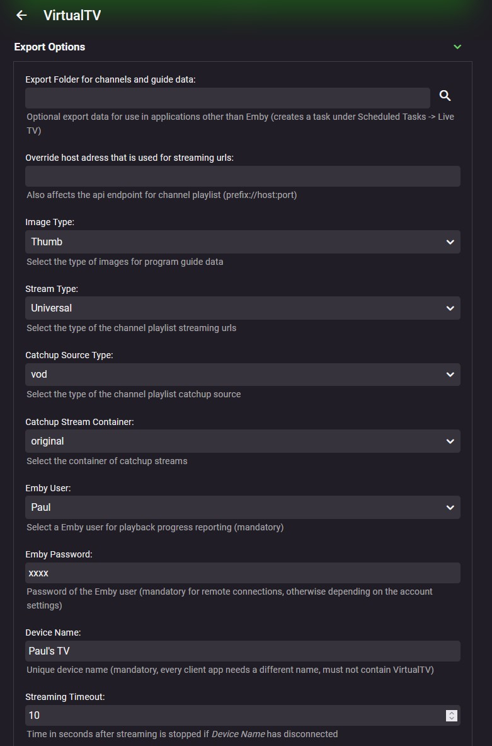Click the Emby User label
This screenshot has width=492, height=746.
pyautogui.click(x=48, y=488)
